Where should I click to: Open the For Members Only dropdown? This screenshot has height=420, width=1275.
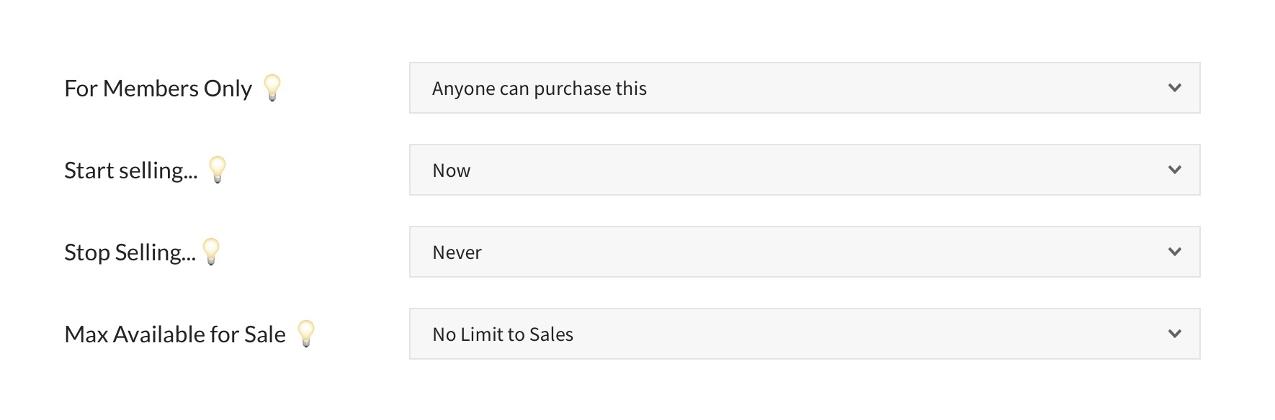tap(804, 88)
